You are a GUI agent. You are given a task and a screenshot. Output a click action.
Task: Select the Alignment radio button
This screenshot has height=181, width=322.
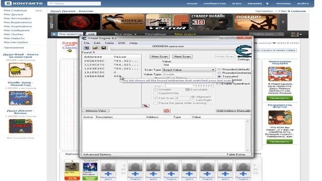[x=193, y=97]
